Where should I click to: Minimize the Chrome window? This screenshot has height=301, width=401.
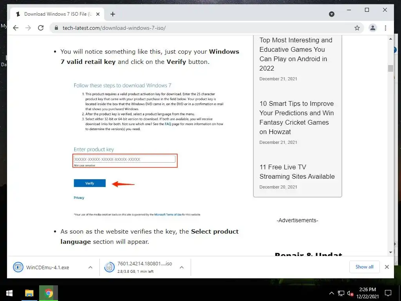pos(349,10)
